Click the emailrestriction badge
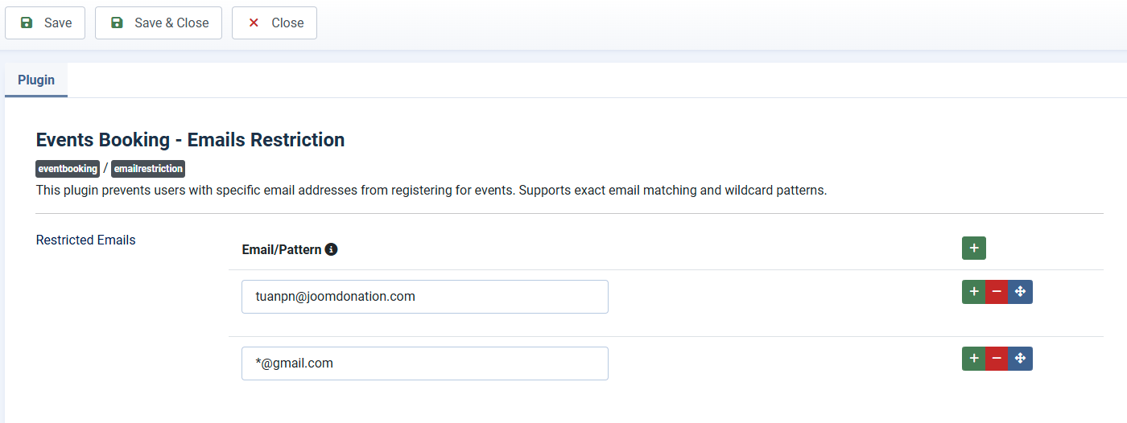The width and height of the screenshot is (1127, 423). click(x=148, y=169)
